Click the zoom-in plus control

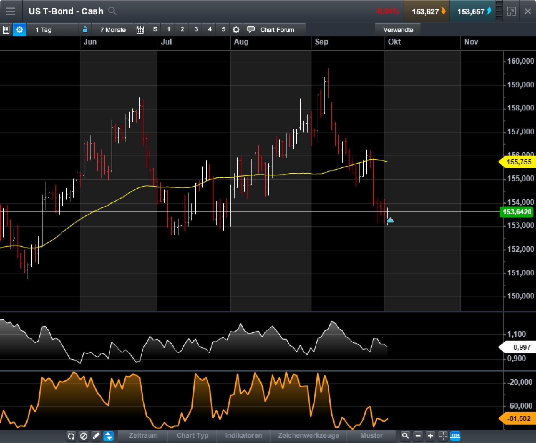[430, 436]
